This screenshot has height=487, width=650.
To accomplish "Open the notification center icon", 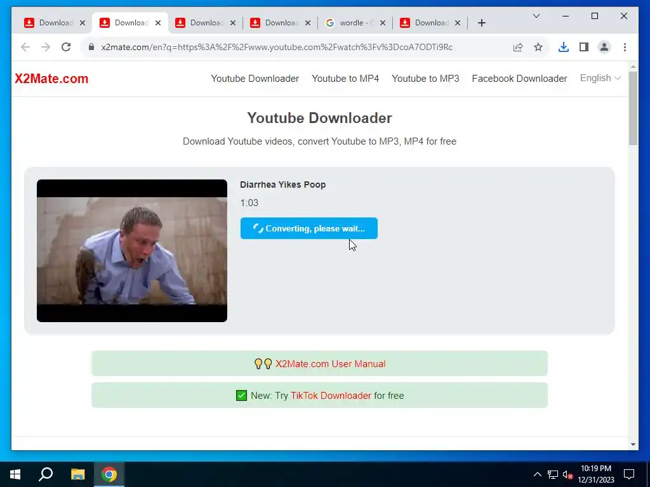I will 629,474.
